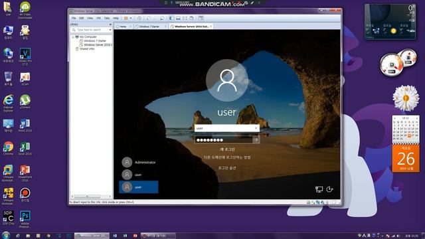
Task: Click the password input field
Action: pos(223,140)
